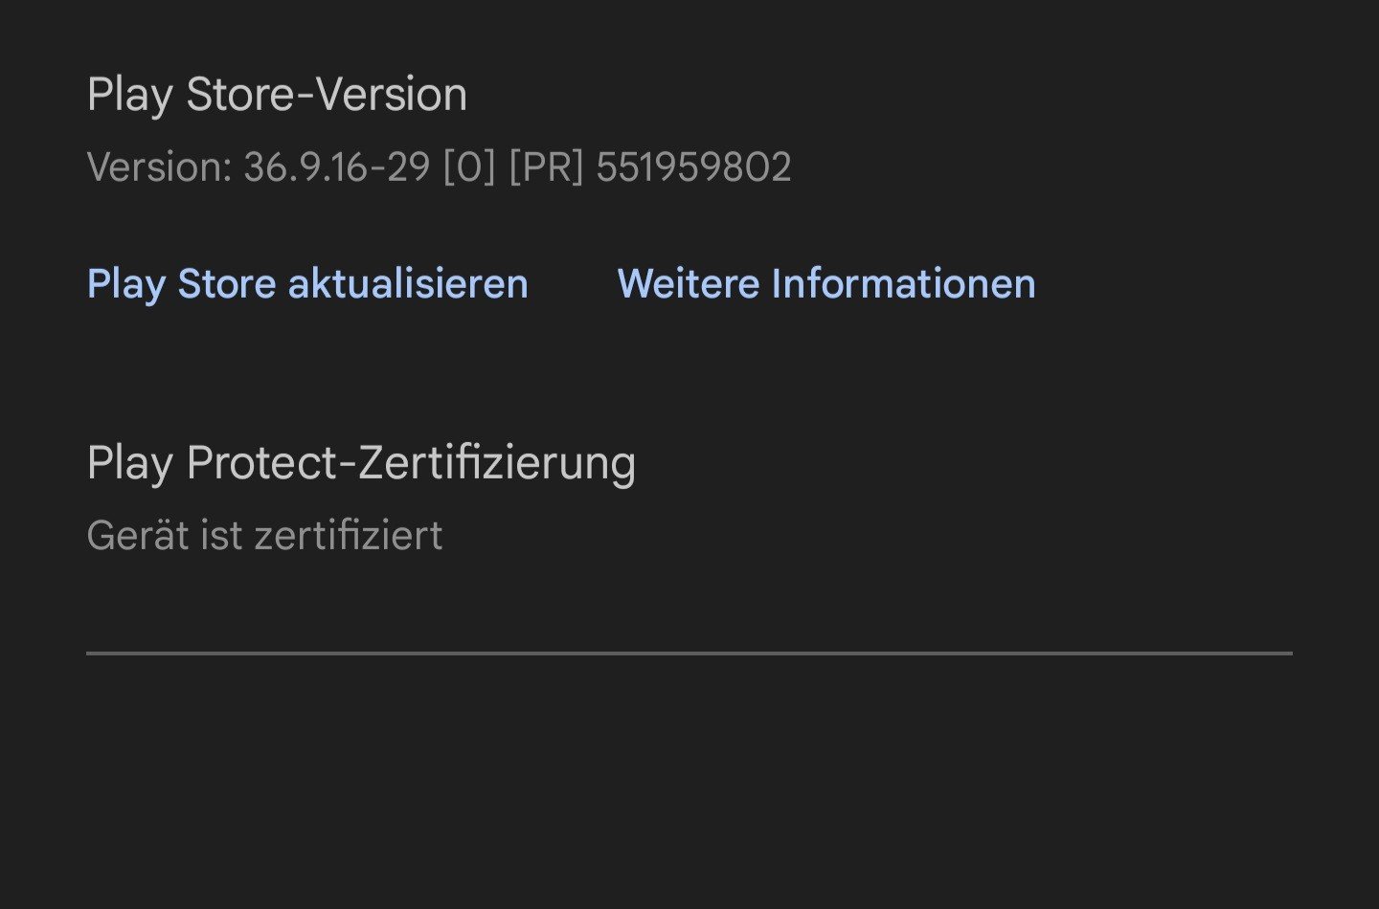Select the Play Protect-Zertifizierung heading
The height and width of the screenshot is (909, 1379).
361,463
